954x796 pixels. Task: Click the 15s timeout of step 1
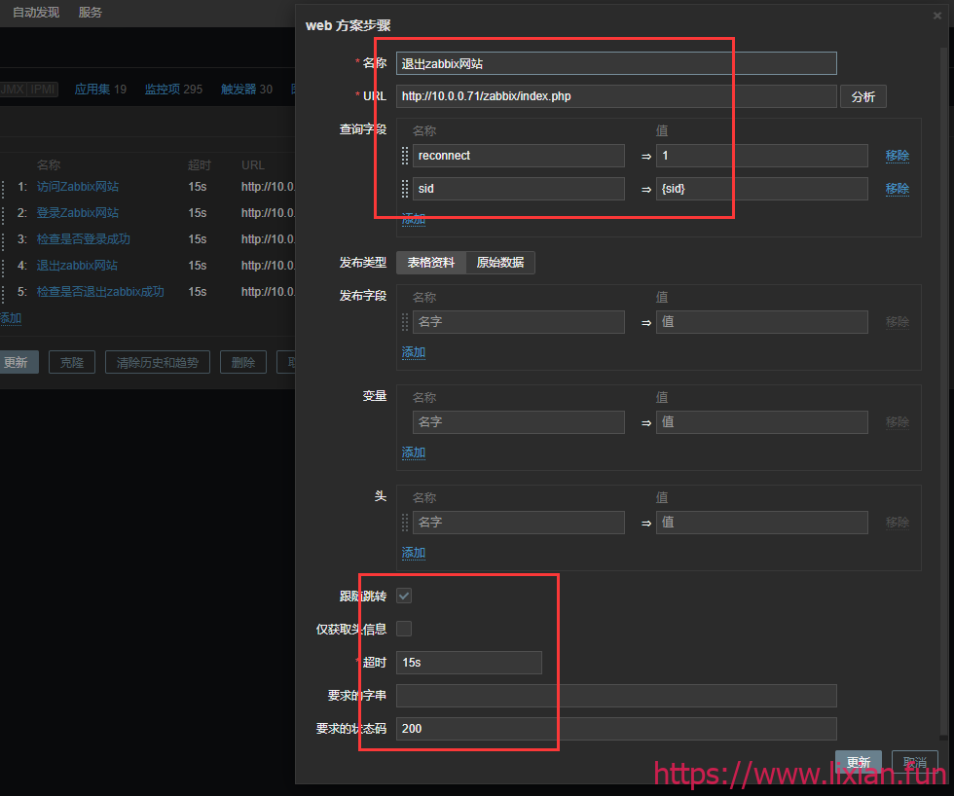point(197,187)
